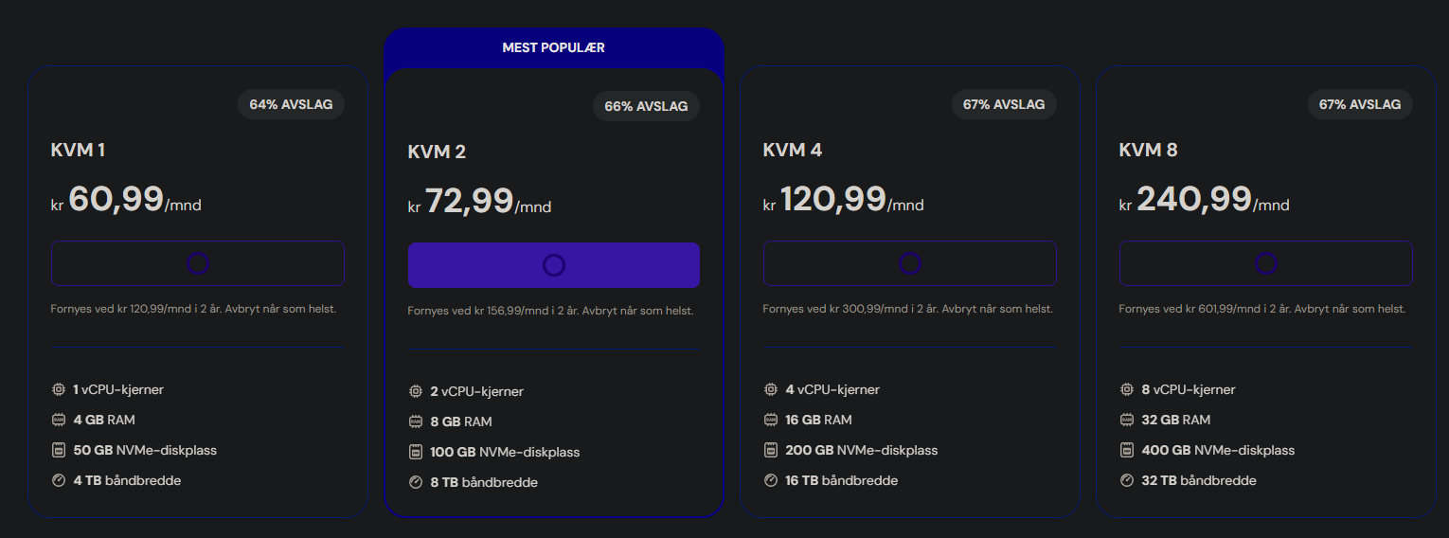The height and width of the screenshot is (538, 1449).
Task: Choose the KVM 8 plan button
Action: tap(1265, 263)
